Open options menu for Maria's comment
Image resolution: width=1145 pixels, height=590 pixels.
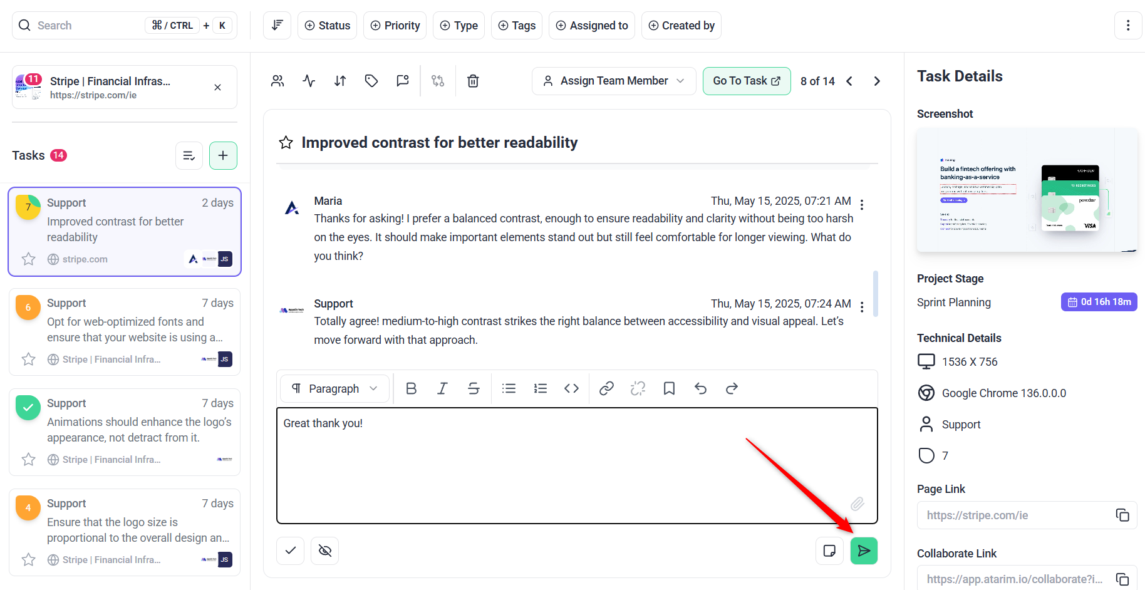[862, 205]
